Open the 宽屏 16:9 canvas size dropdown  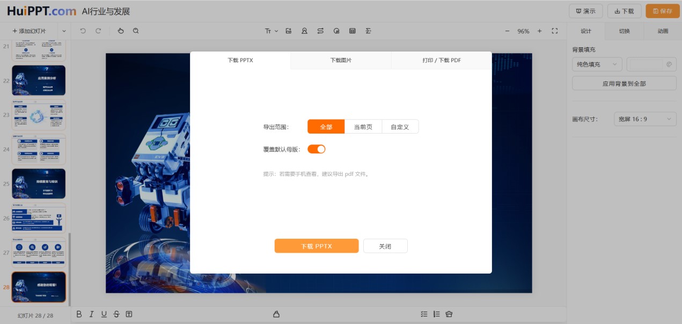point(645,119)
